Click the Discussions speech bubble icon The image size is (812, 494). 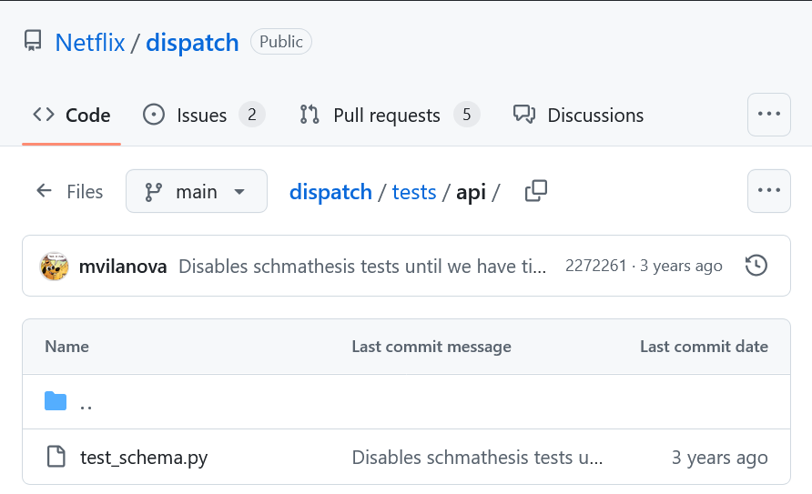point(524,115)
